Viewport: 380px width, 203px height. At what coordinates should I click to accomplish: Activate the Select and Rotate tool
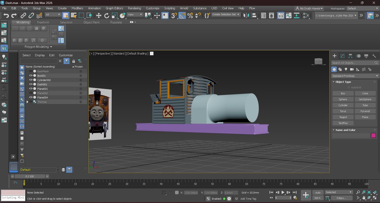click(107, 15)
